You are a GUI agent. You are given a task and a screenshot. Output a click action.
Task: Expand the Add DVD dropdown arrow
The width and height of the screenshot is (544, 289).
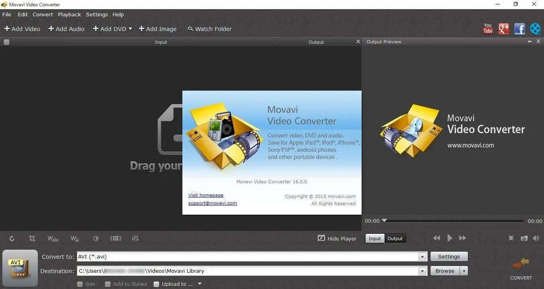130,29
